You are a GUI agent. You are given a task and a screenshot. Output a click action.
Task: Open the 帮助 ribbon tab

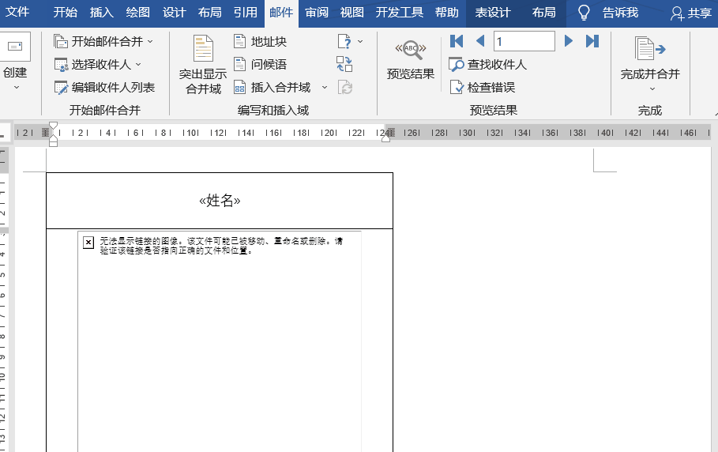coord(447,13)
